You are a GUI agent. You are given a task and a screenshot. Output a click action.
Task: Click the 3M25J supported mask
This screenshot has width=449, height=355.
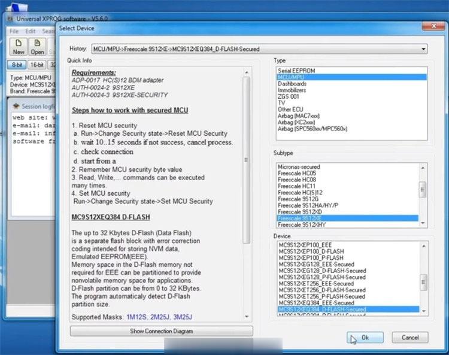pyautogui.click(x=183, y=317)
